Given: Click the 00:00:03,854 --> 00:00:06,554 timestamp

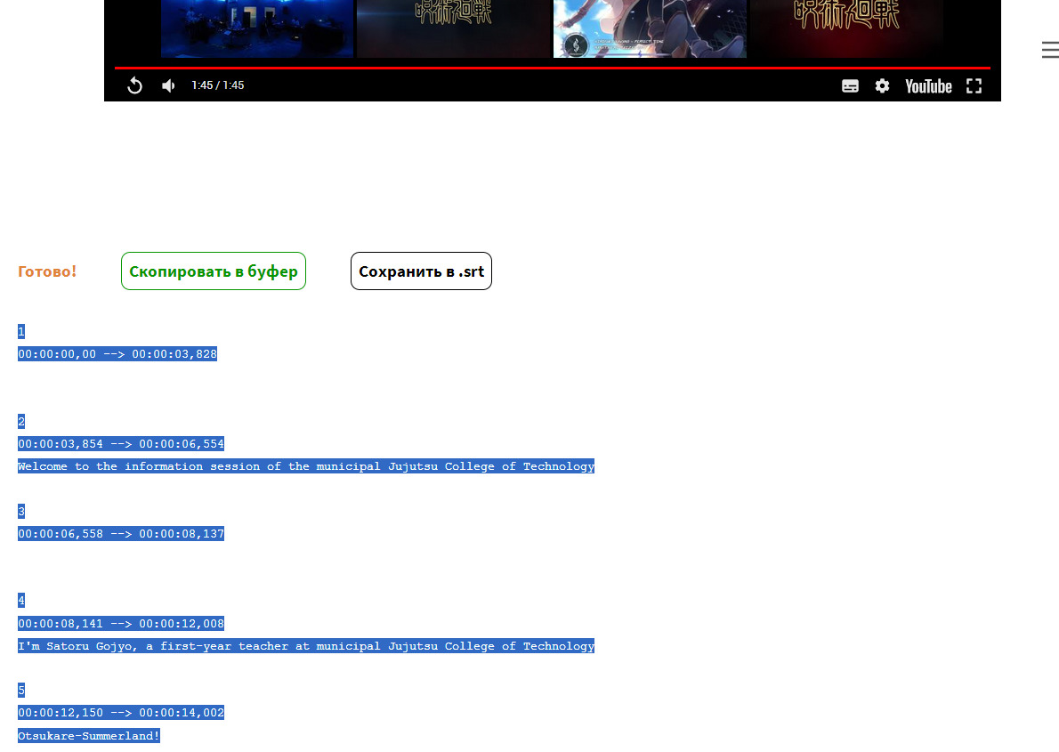Looking at the screenshot, I should click(121, 444).
